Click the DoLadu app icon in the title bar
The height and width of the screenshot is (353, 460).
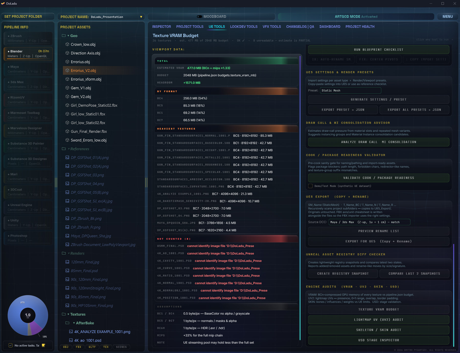pyautogui.click(x=3, y=3)
